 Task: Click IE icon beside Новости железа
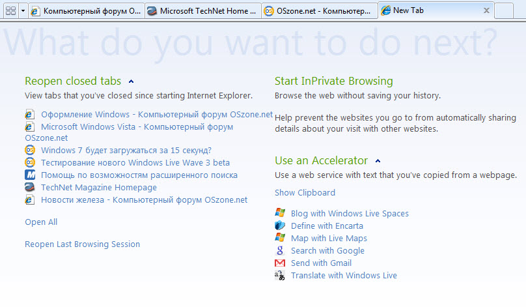click(30, 200)
